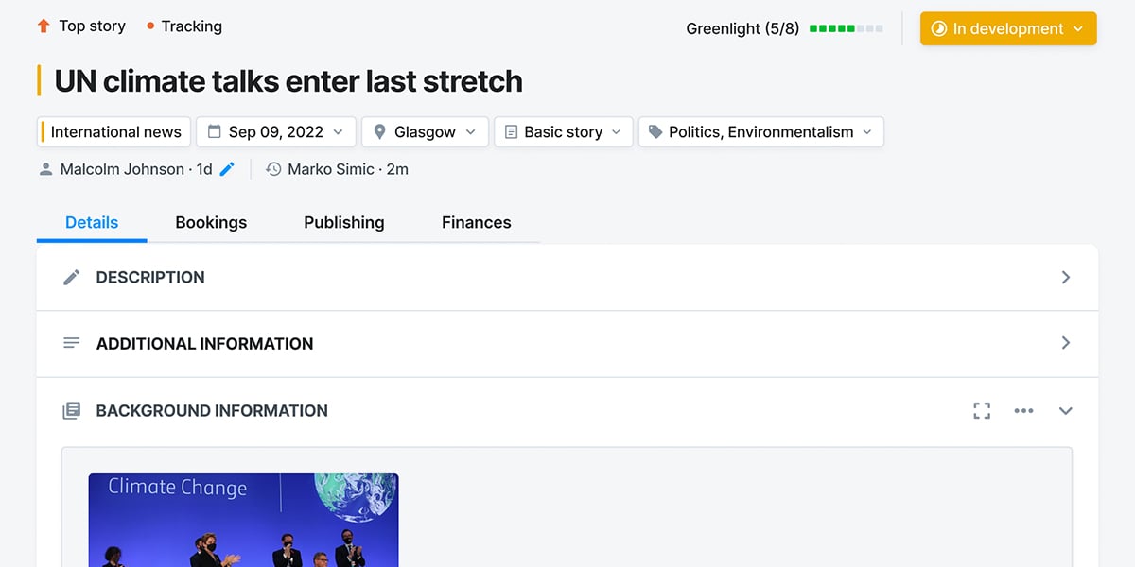Click the person icon beside Malcolm Johnson
The width and height of the screenshot is (1135, 567).
(x=45, y=169)
